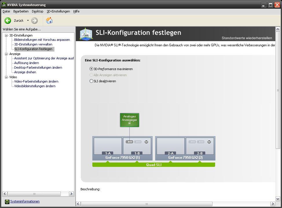Click main panel vertical scroll down arrow
The width and height of the screenshot is (282, 208).
278,199
